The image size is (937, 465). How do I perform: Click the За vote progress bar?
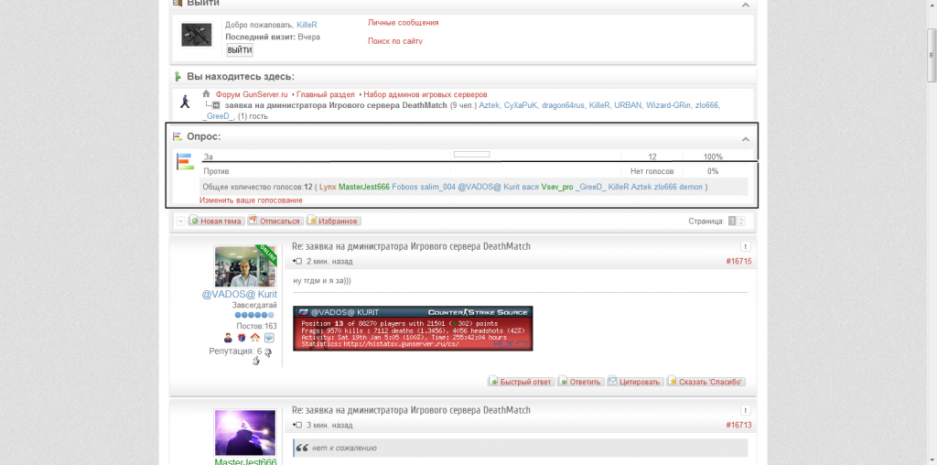coord(471,155)
